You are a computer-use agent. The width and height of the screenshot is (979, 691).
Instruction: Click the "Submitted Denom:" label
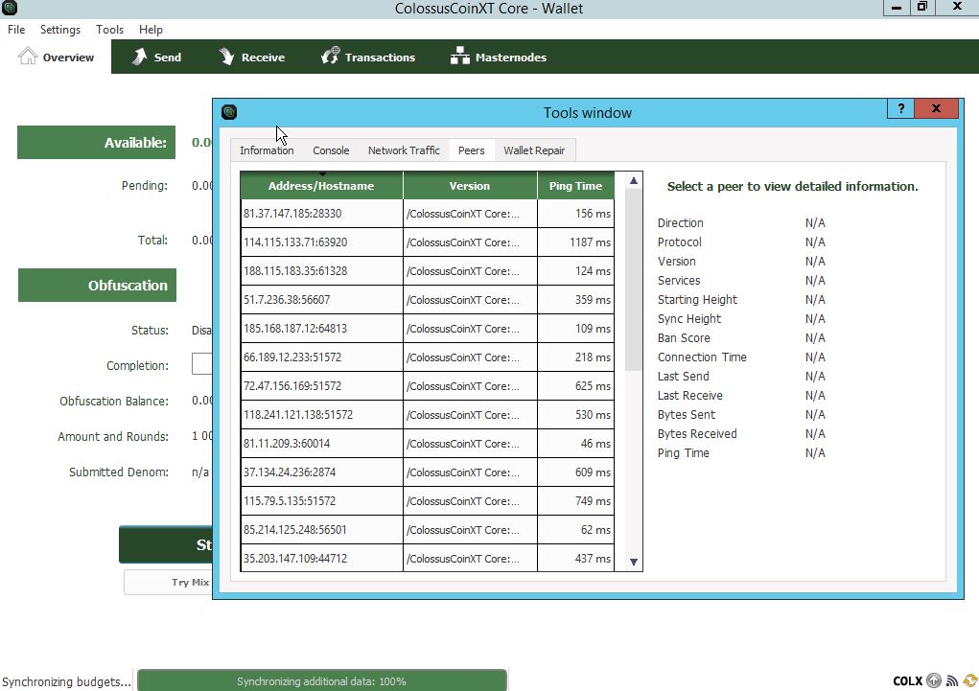pos(119,472)
